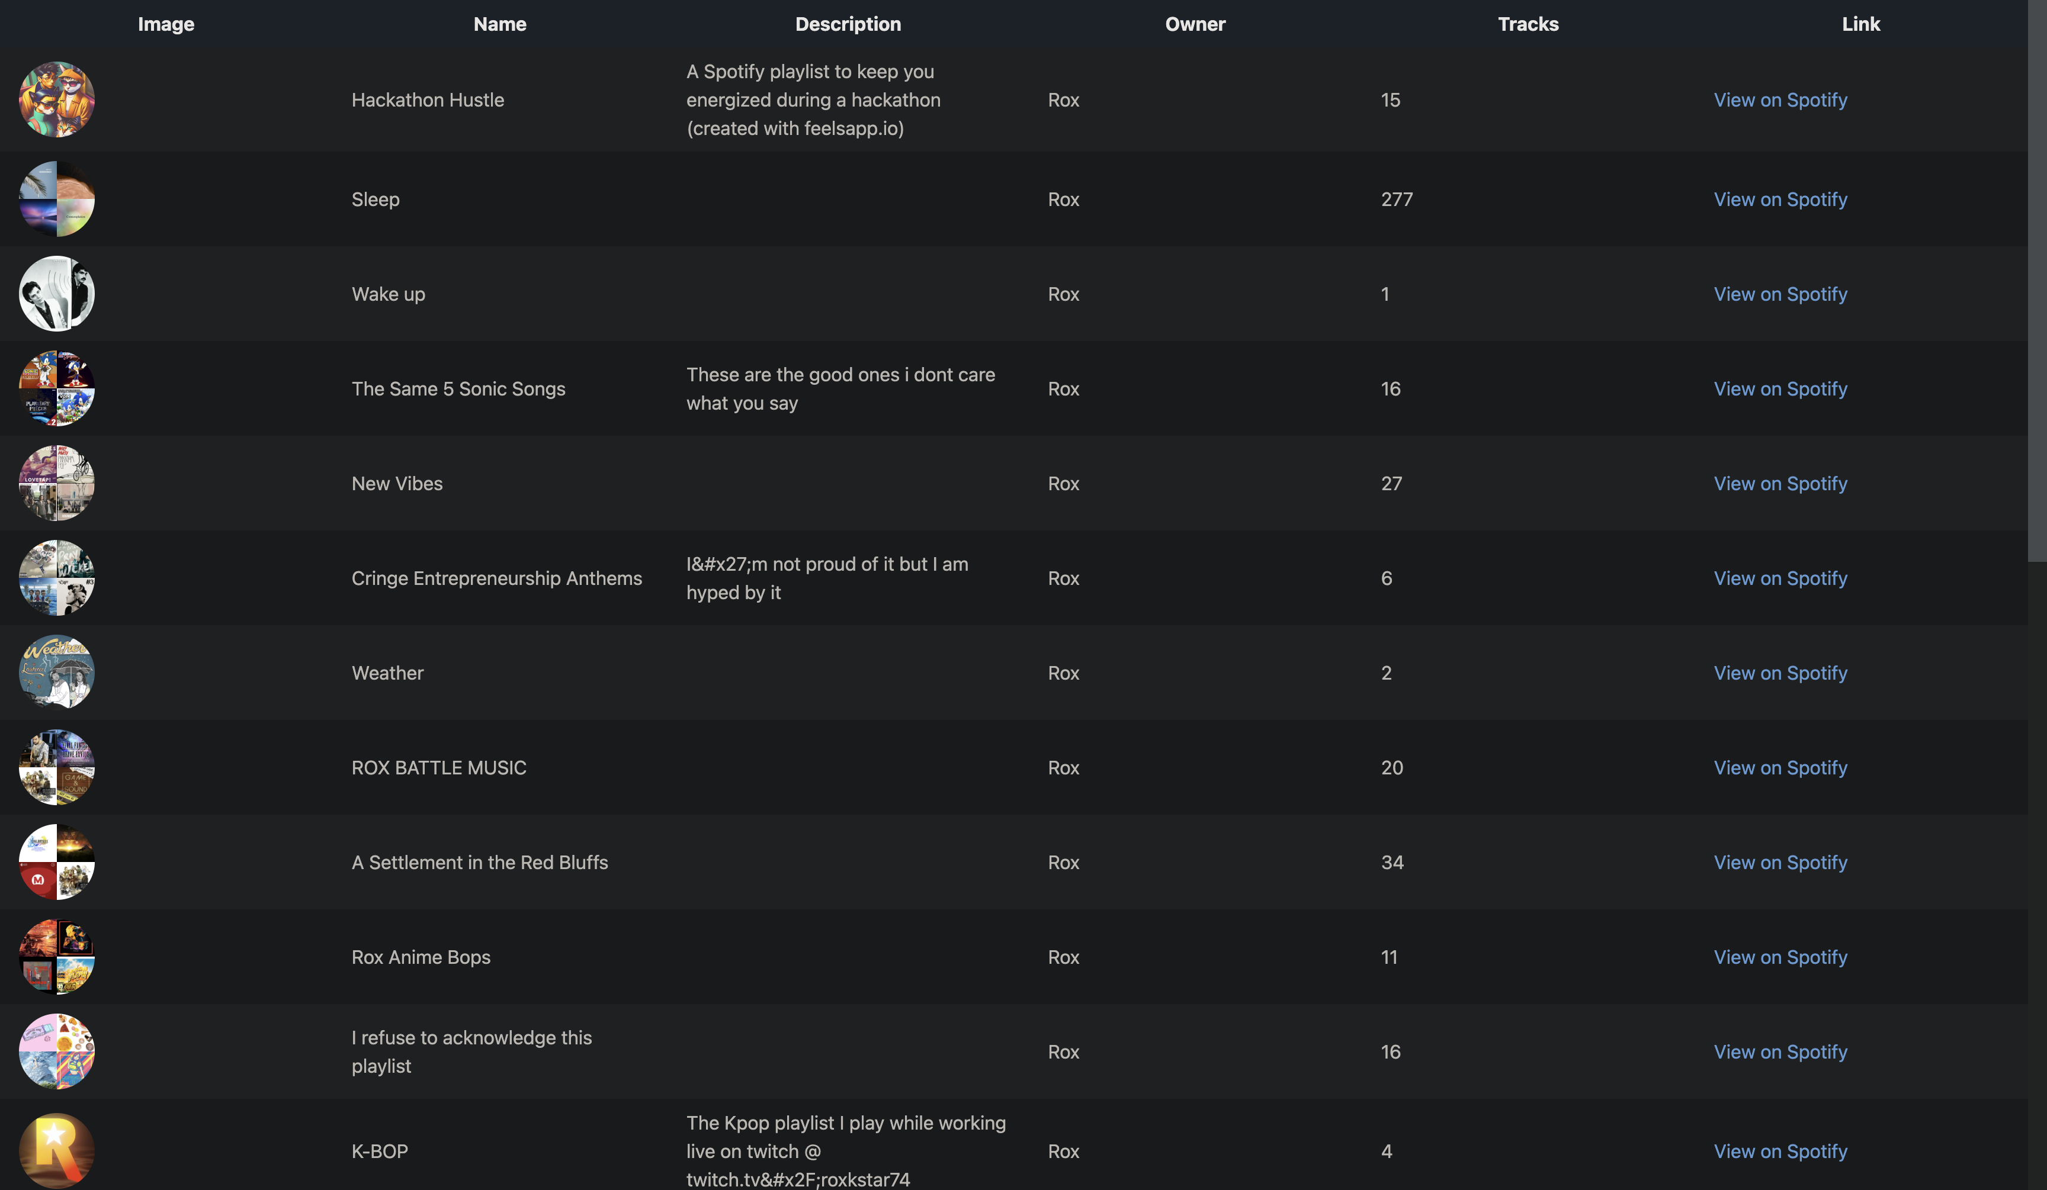View A Settlement in the Red Bluffs on Spotify
The height and width of the screenshot is (1190, 2047).
[x=1780, y=862]
